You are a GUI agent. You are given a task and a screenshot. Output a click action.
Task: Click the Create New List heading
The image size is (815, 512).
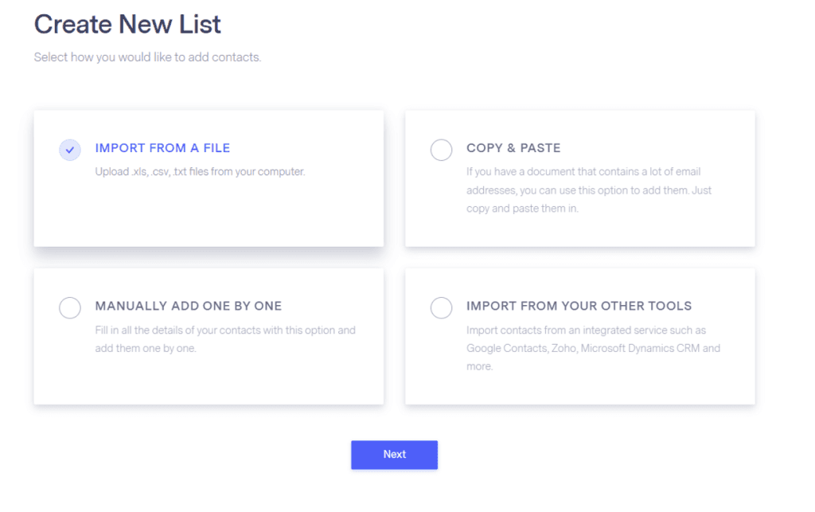tap(127, 25)
